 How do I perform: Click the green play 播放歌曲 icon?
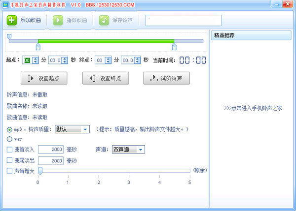click(x=58, y=20)
